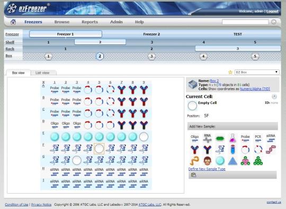Add the pink DNA helix sample type
Viewport: 286px width, 209px height.
point(271,150)
